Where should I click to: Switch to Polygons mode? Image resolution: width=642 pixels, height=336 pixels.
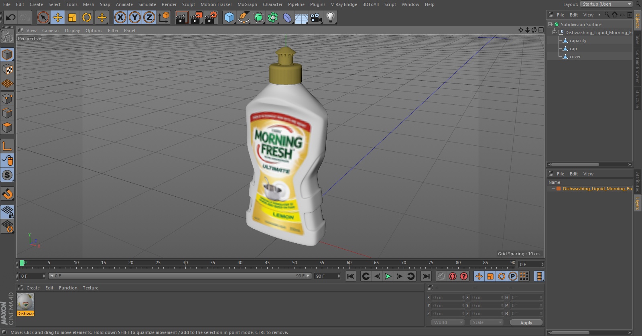[x=7, y=128]
